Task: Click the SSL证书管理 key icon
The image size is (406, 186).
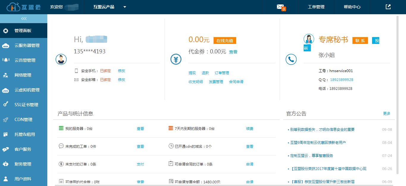Action: coord(6,104)
